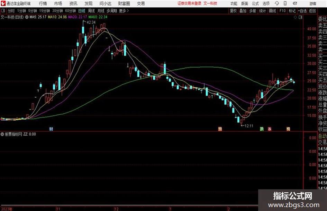Click the 40.00 price axis label

[x=311, y=29]
